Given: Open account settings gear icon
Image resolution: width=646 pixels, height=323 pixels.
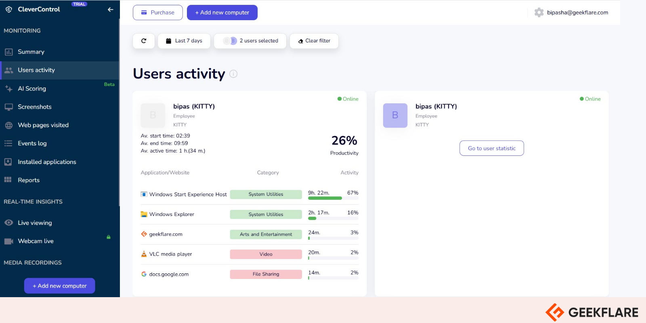Looking at the screenshot, I should (539, 13).
